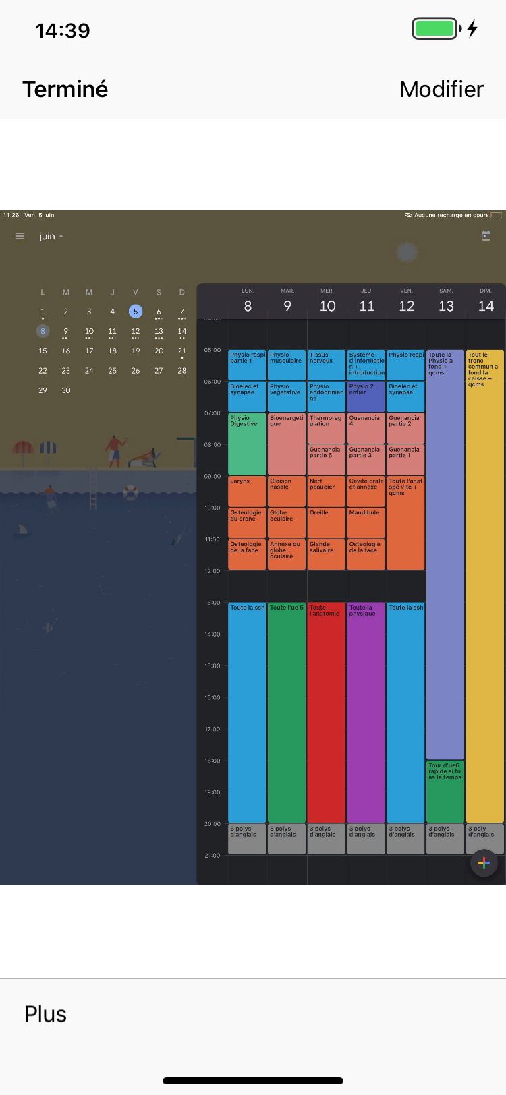Screen dimensions: 506x1095
Task: Open the Glande salivaire event
Action: click(x=327, y=555)
